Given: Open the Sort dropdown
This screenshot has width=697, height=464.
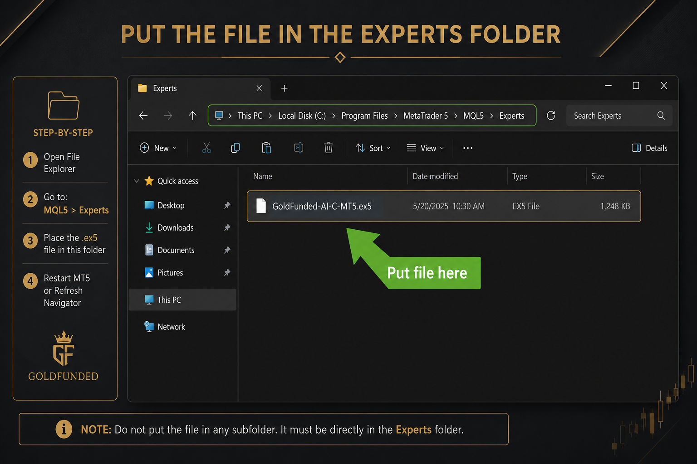Looking at the screenshot, I should click(x=373, y=148).
